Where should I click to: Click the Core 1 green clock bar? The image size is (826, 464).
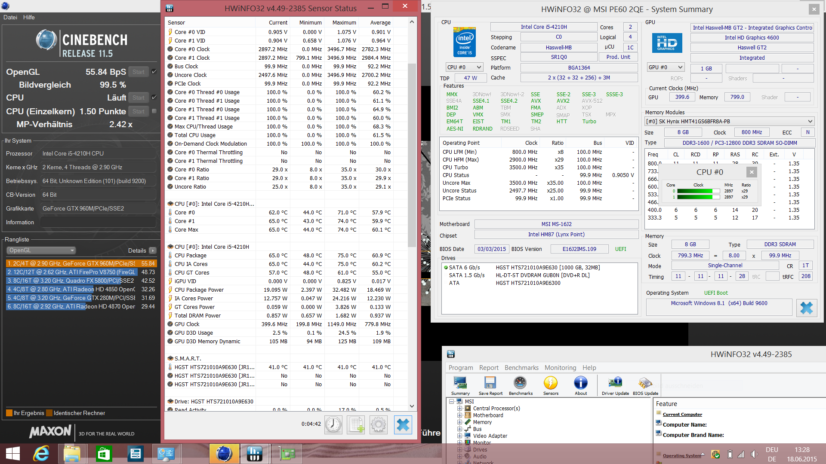699,197
